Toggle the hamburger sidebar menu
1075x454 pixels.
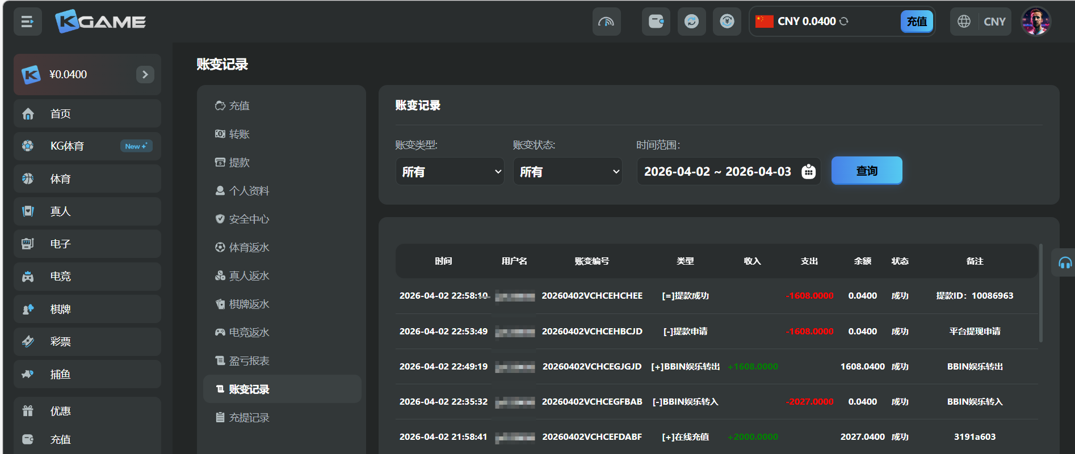pos(27,22)
